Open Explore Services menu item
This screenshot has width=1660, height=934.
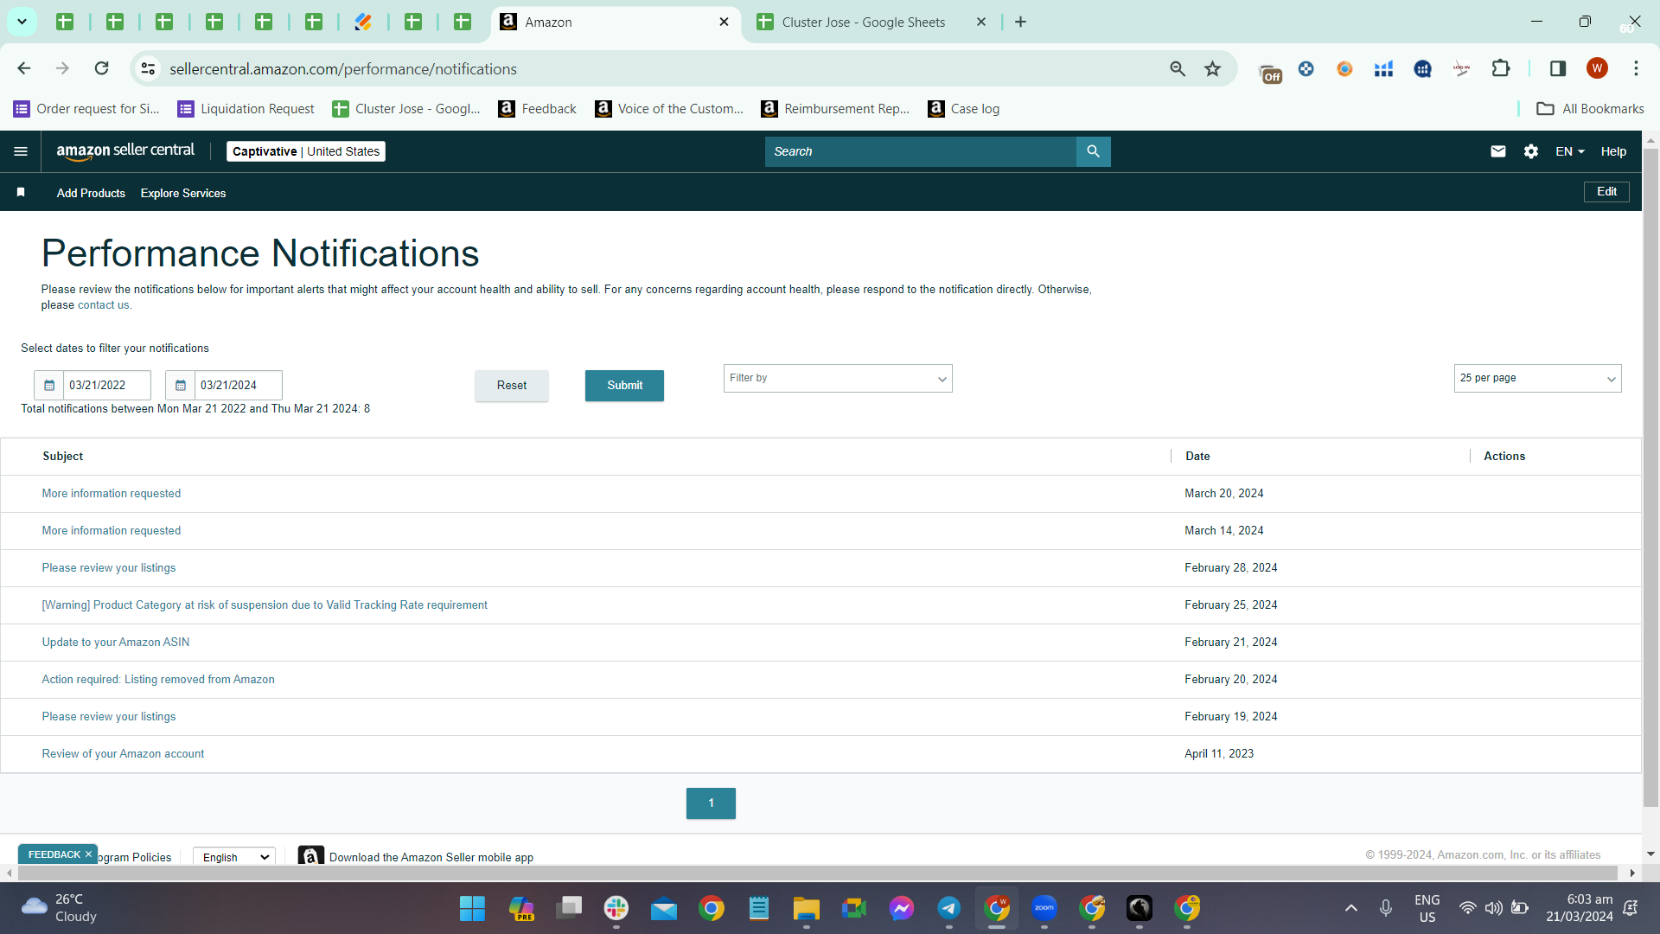tap(183, 193)
